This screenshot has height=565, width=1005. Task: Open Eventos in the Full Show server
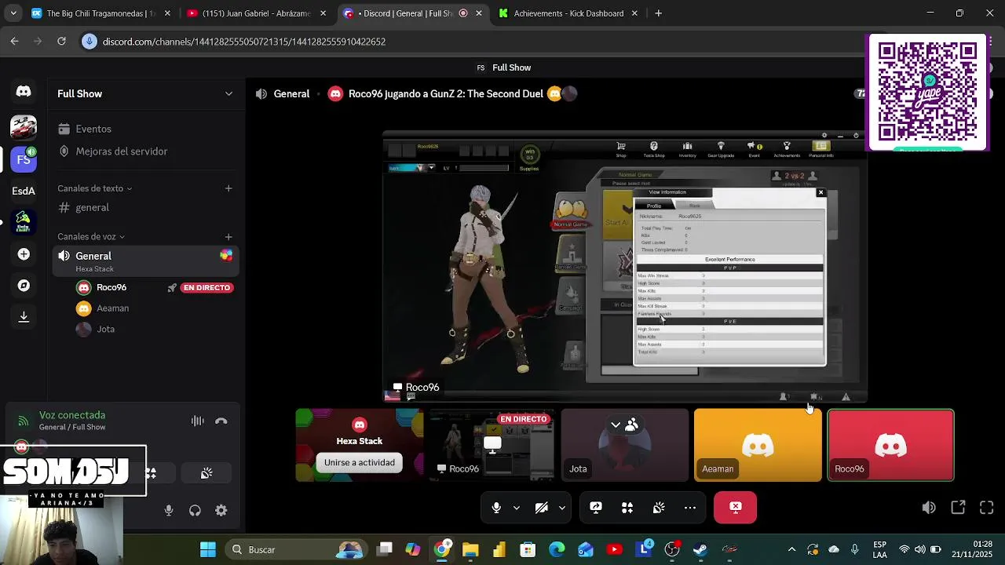click(144, 129)
